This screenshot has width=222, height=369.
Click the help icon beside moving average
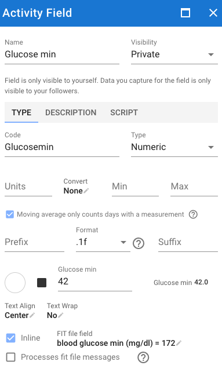[193, 214]
